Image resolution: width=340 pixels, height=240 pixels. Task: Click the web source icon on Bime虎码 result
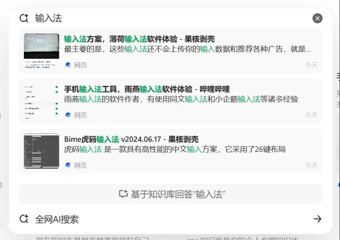tap(68, 165)
